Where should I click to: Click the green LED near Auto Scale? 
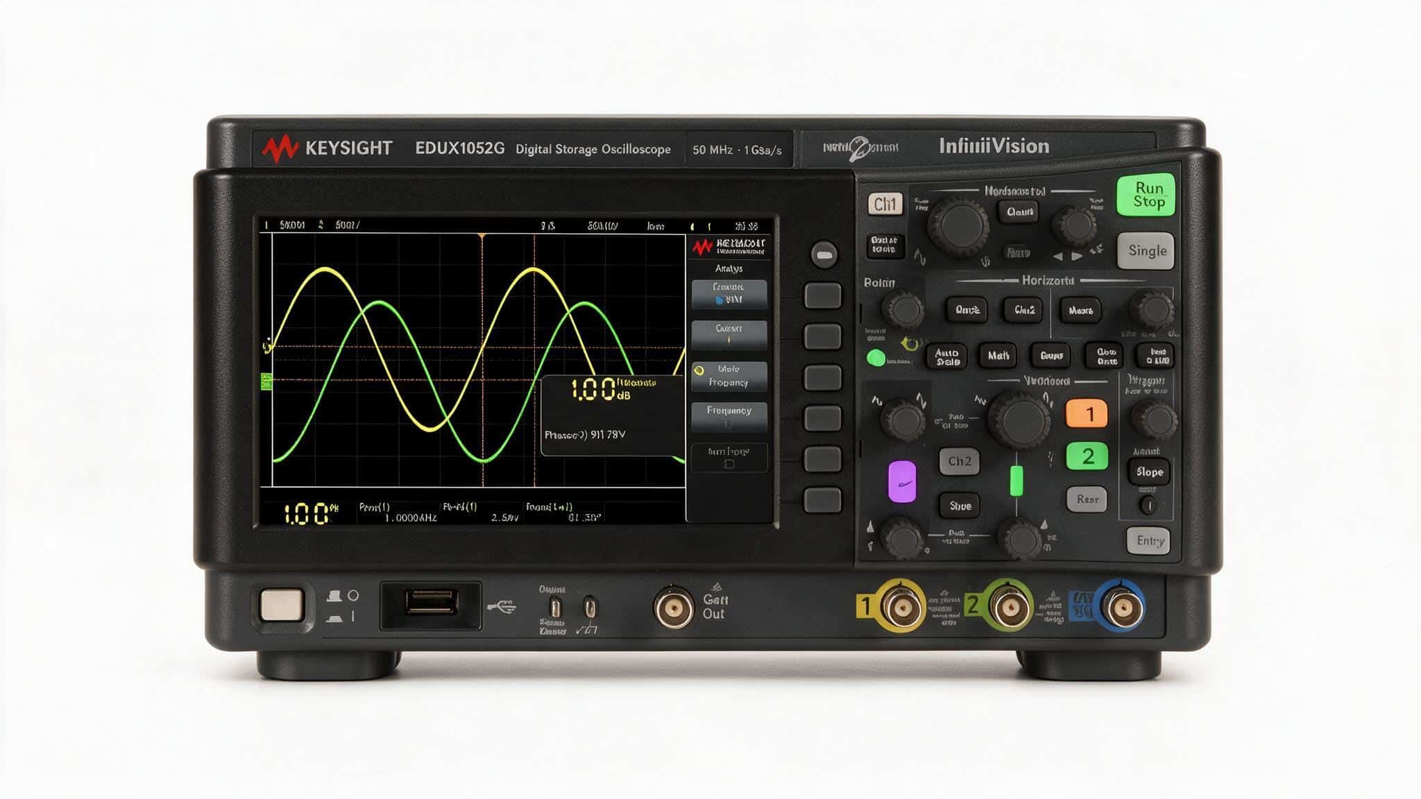[x=876, y=358]
